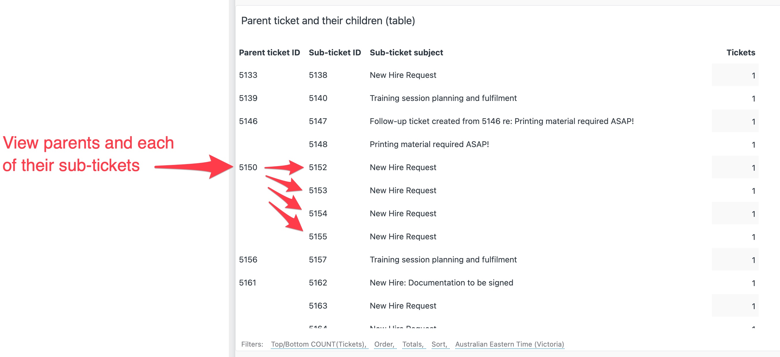The width and height of the screenshot is (780, 357).
Task: Open the Totals filter link
Action: pyautogui.click(x=413, y=344)
